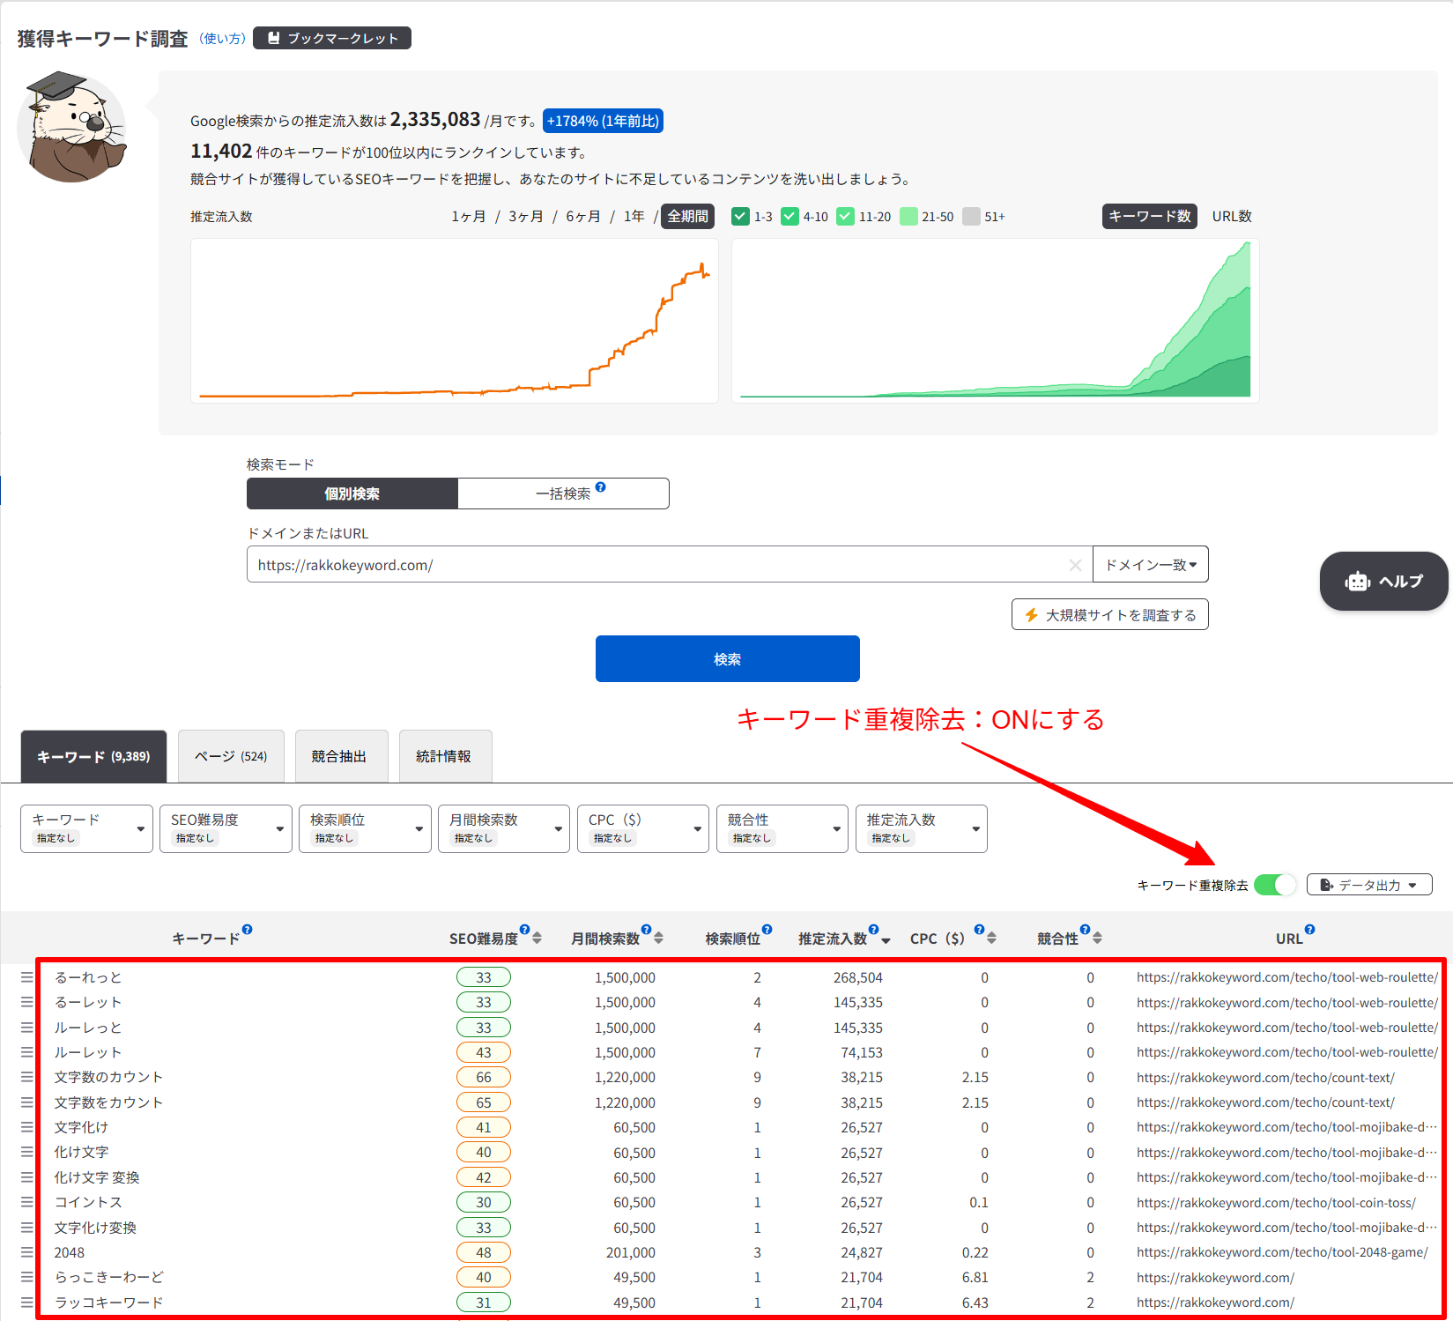Viewport: 1453px width, 1321px height.
Task: Click the question mark next to SEO難易度
Action: [x=525, y=930]
